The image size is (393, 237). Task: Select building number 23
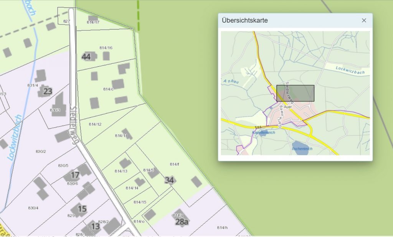tap(48, 91)
